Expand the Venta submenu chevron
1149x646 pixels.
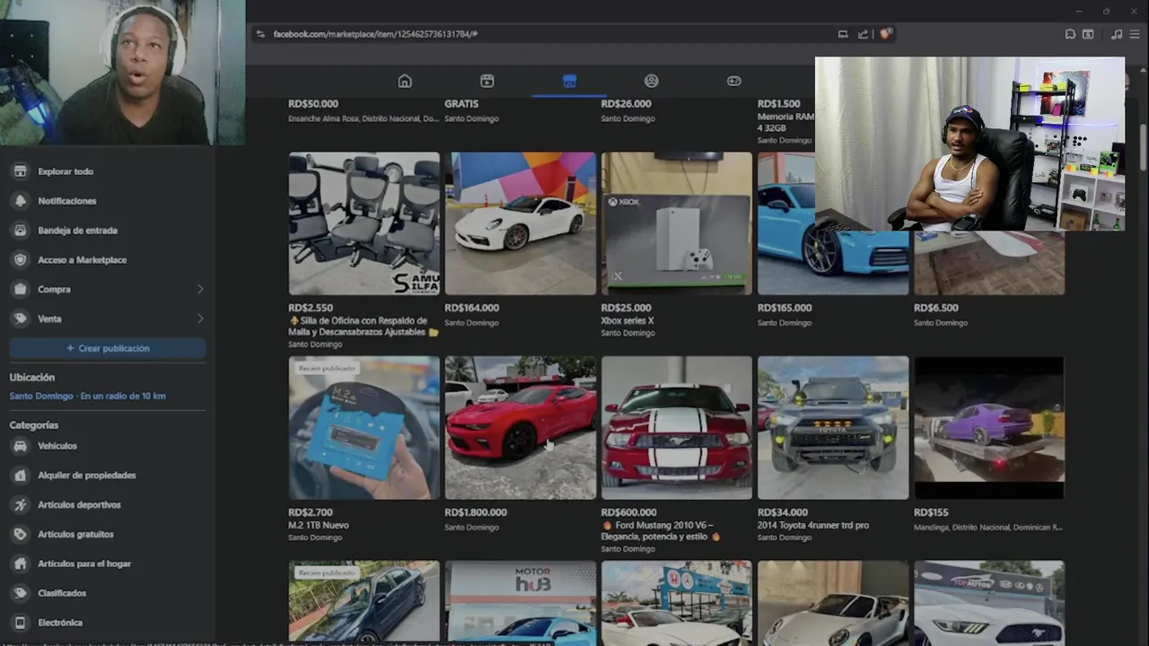(200, 319)
